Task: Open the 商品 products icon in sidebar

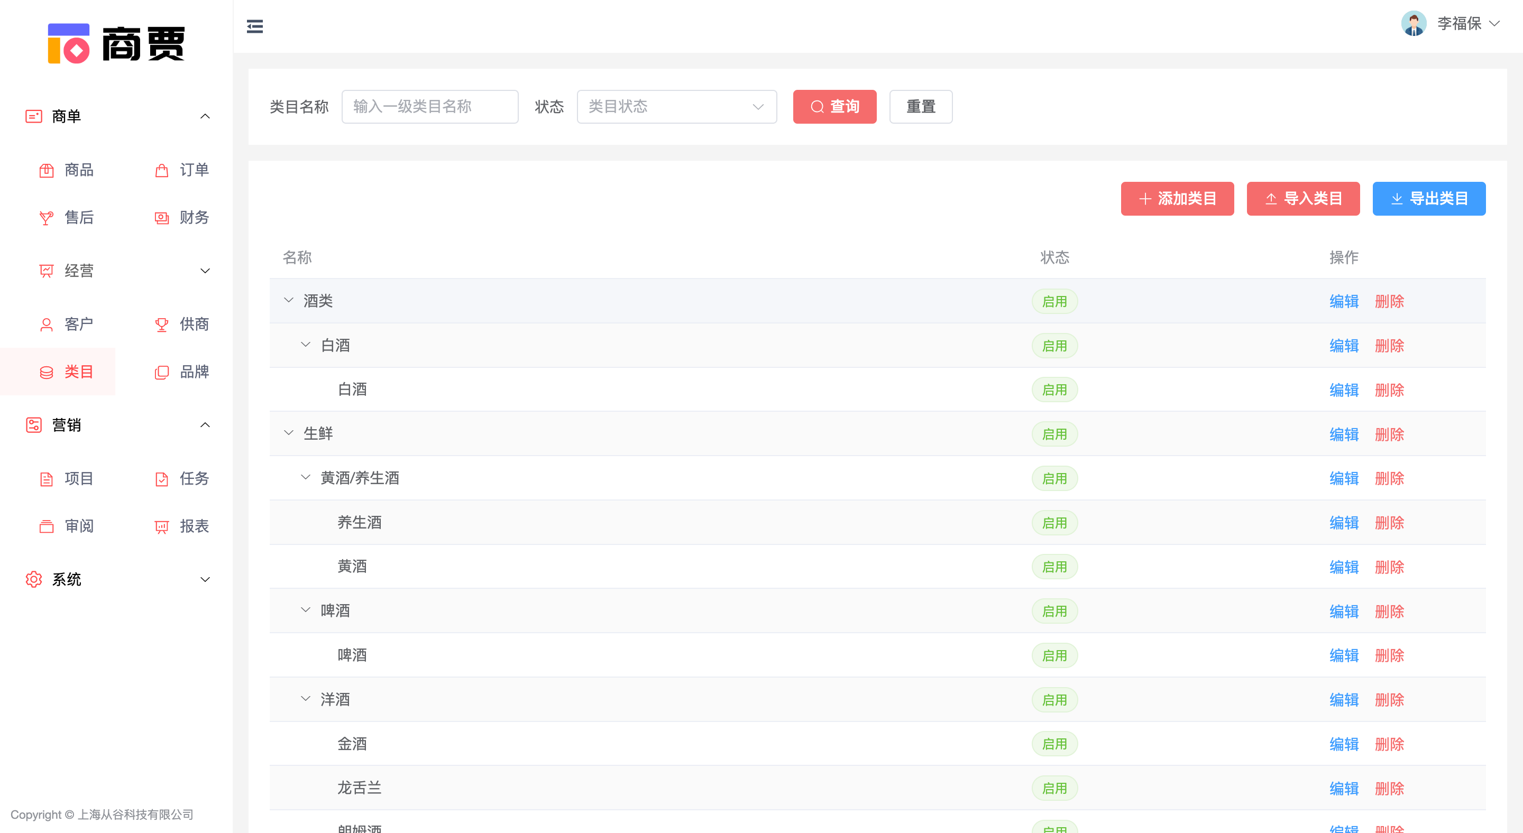Action: [x=47, y=171]
